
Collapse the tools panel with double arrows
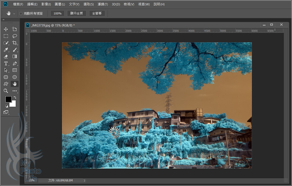pos(3,20)
